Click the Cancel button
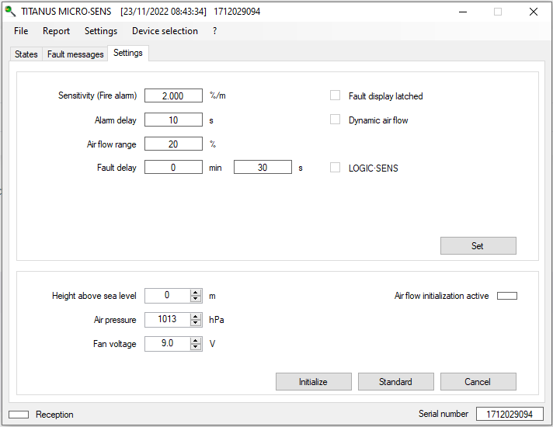 pos(478,381)
